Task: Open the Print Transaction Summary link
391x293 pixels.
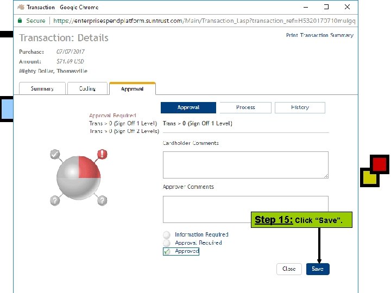Action: coord(320,35)
